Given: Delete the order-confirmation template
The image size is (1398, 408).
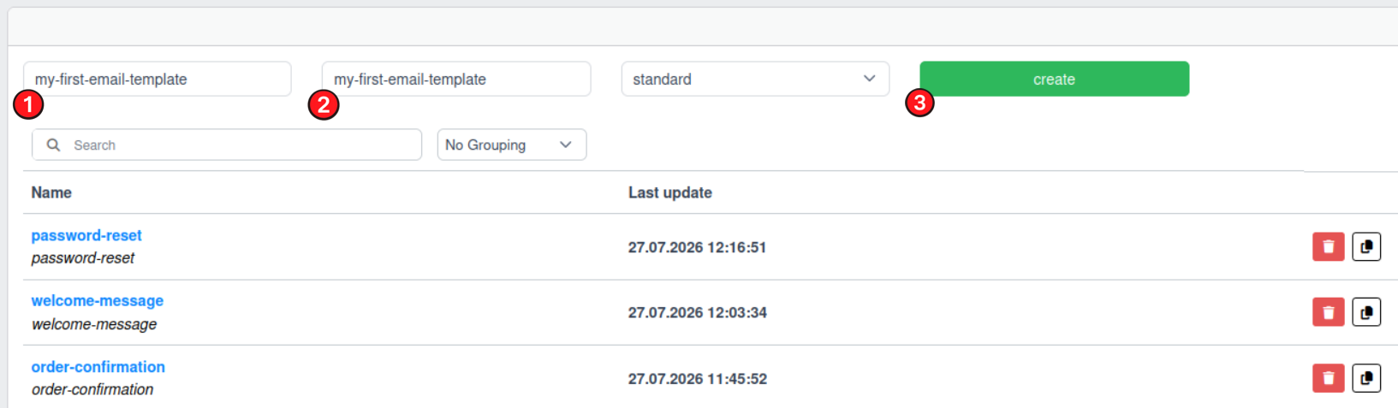Looking at the screenshot, I should [1328, 377].
